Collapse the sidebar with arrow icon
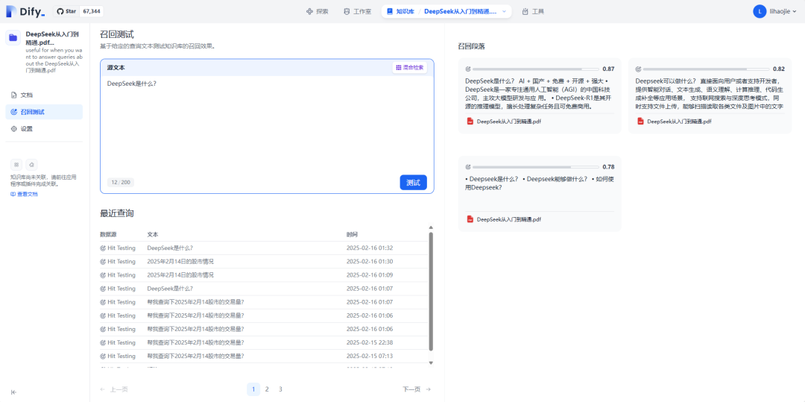The image size is (805, 402). [x=14, y=392]
